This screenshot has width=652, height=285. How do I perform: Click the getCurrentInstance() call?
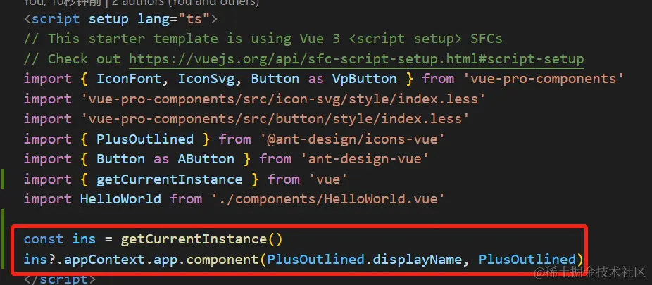click(x=202, y=239)
